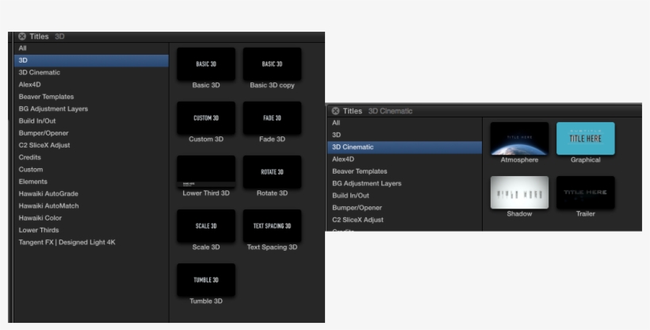Choose the Atmosphere cinematic title thumbnail
Viewport: 650px width, 330px height.
coord(519,138)
